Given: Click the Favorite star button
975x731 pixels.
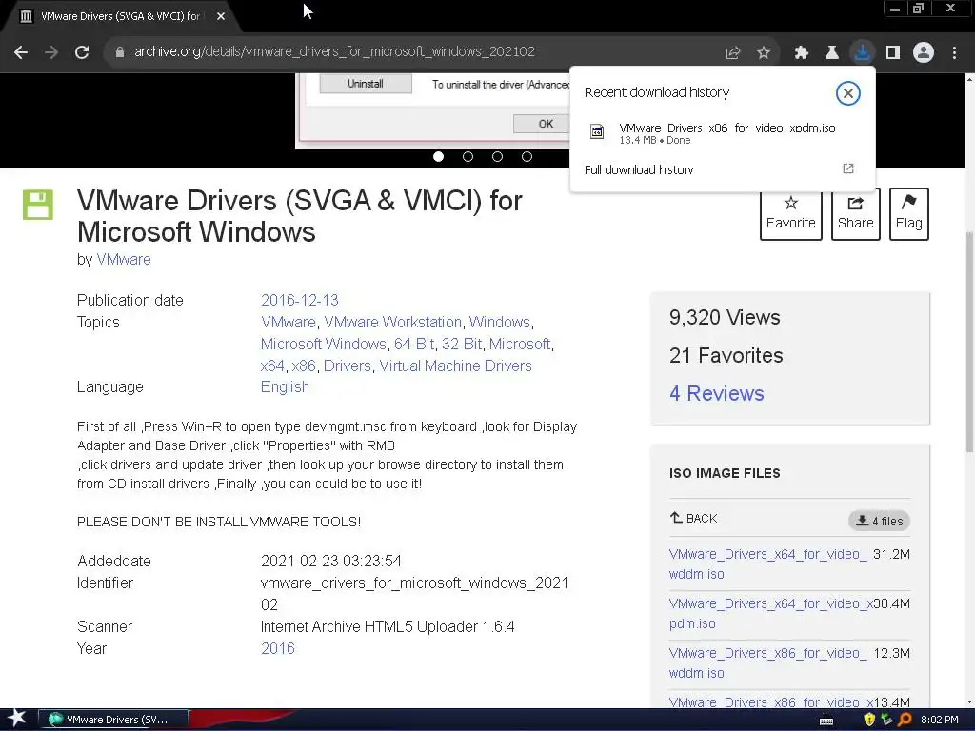Looking at the screenshot, I should pyautogui.click(x=791, y=214).
